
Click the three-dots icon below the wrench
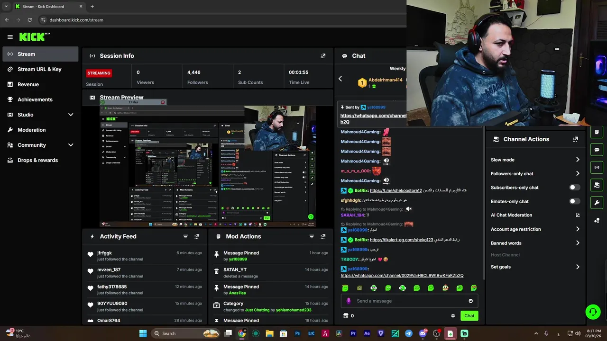pos(597,220)
